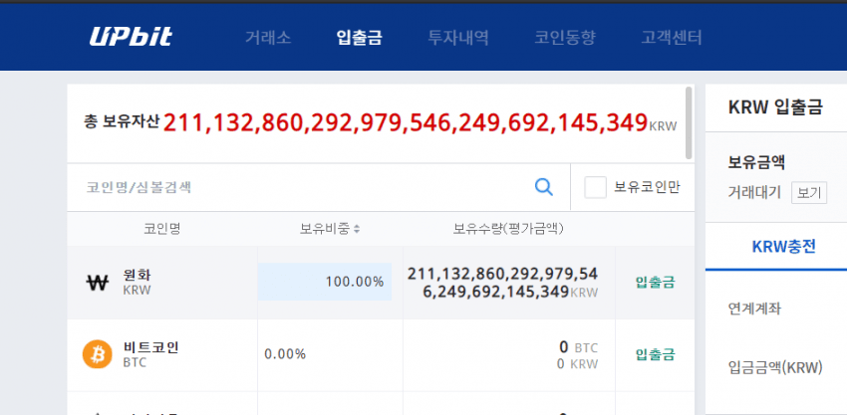Click the 코인명/심볼검색 search field

click(x=299, y=187)
